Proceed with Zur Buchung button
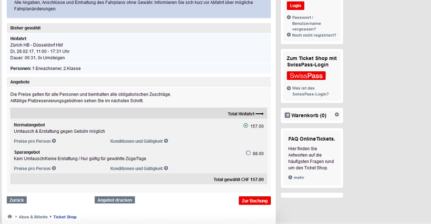 coord(254,200)
